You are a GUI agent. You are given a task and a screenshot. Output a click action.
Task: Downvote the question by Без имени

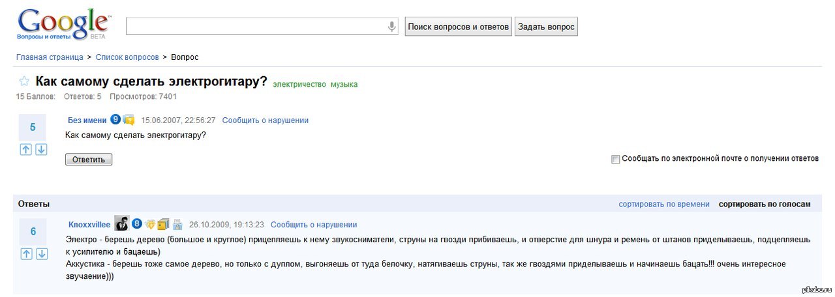[x=41, y=149]
